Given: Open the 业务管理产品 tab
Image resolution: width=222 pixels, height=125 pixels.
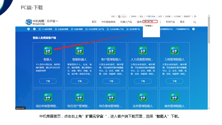Looking at the screenshot, I should [x=133, y=29].
